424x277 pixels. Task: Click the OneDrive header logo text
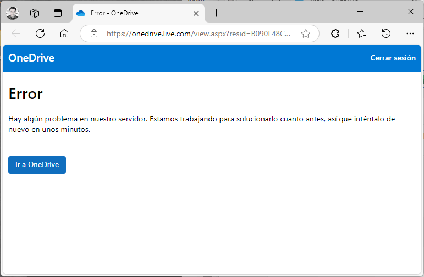[x=31, y=58]
